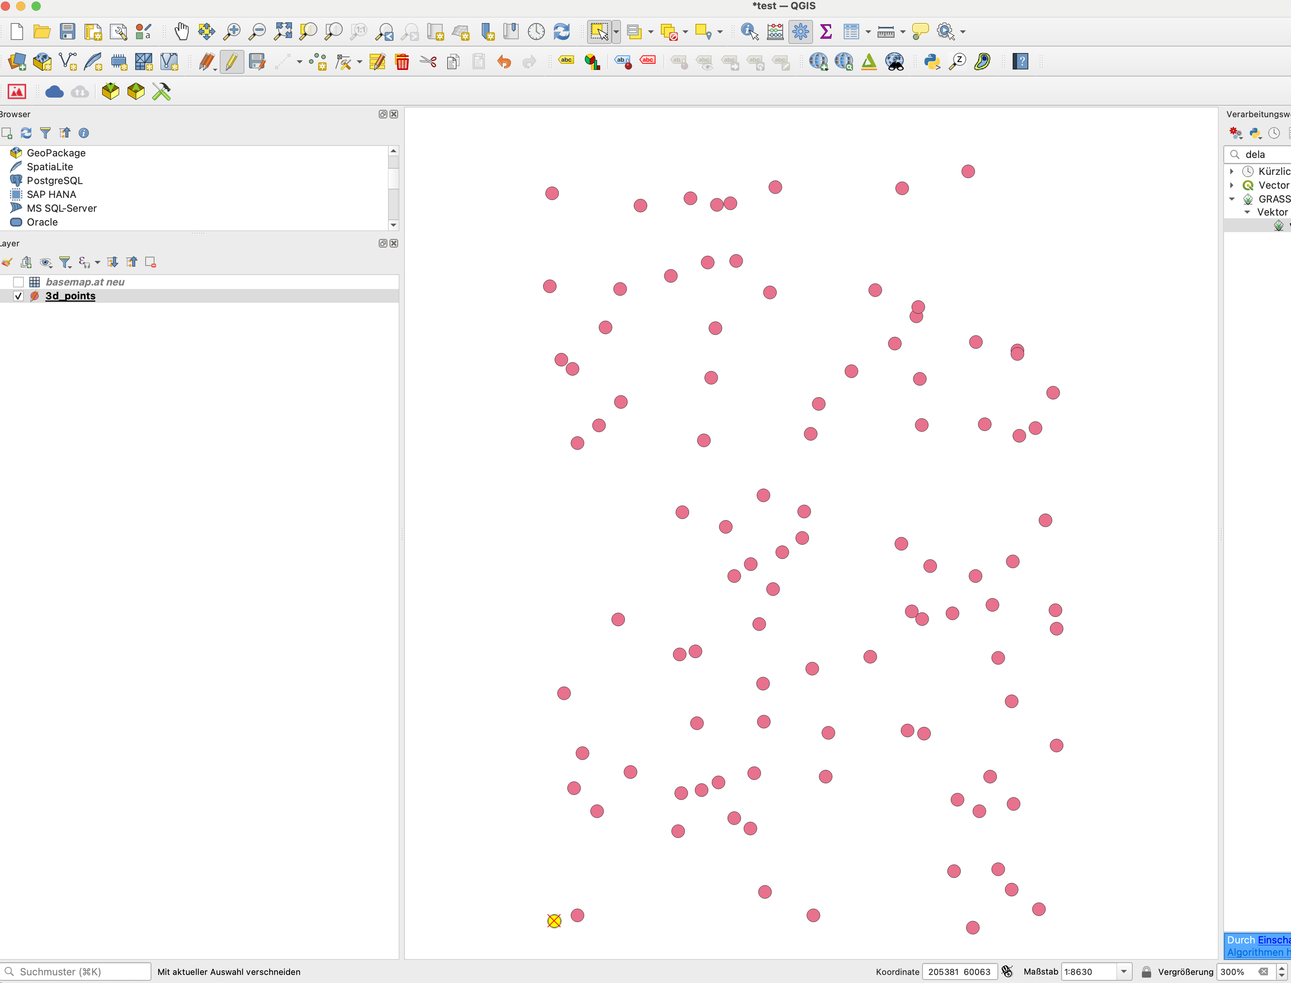This screenshot has width=1291, height=983.
Task: Open the field calculator abacus icon
Action: coord(775,32)
